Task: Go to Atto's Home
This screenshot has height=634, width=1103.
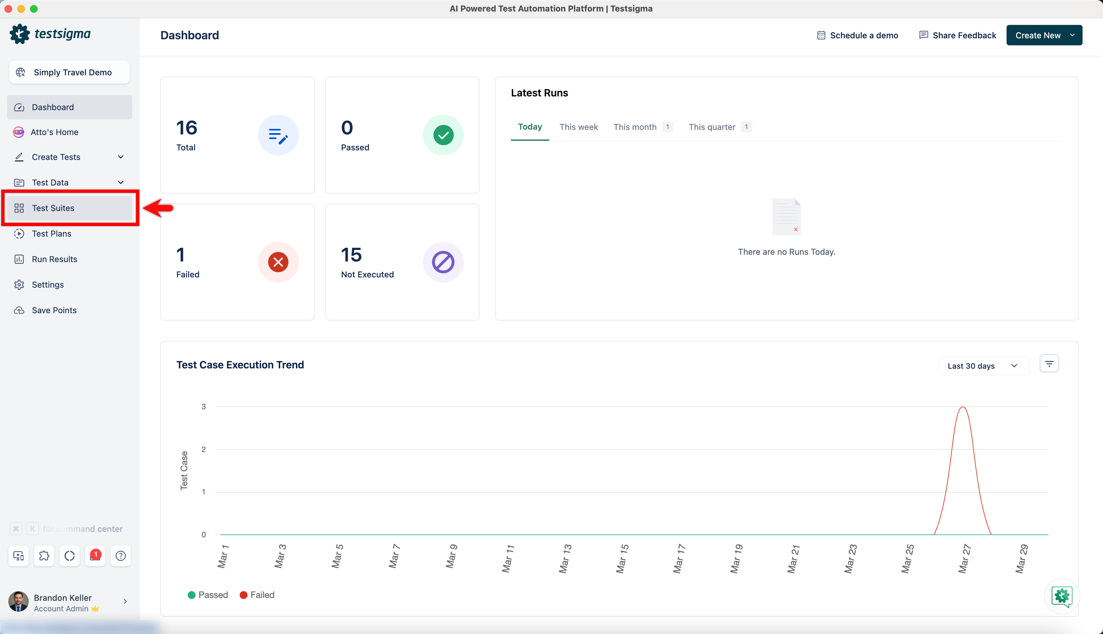Action: pos(55,132)
